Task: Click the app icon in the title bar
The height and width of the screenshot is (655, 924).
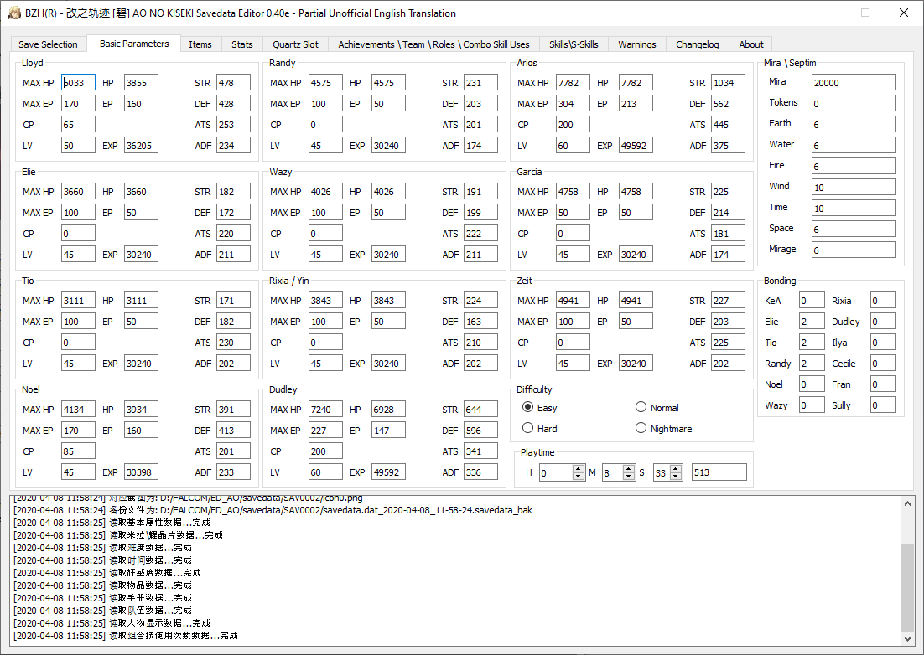Action: [x=14, y=13]
